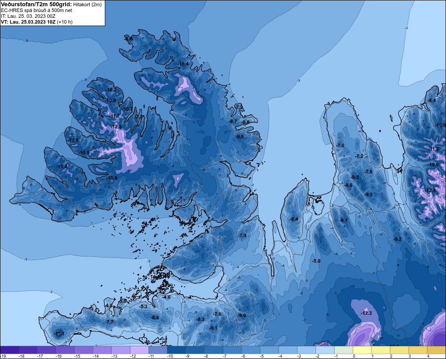Click the -9.2 temperature label
Viewport: 446px width, 359px height.
[x=397, y=239]
